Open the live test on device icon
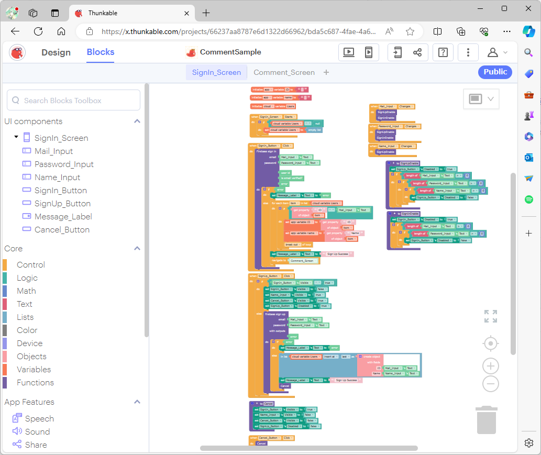Screen dimensions: 541x455 (369, 52)
